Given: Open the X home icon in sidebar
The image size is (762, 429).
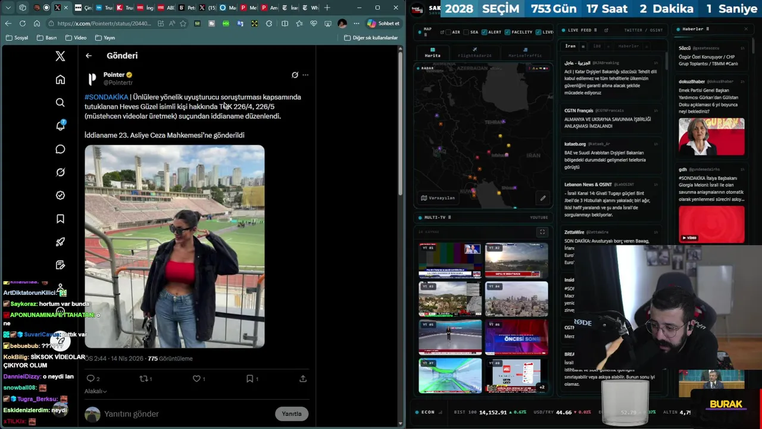Looking at the screenshot, I should pos(60,80).
